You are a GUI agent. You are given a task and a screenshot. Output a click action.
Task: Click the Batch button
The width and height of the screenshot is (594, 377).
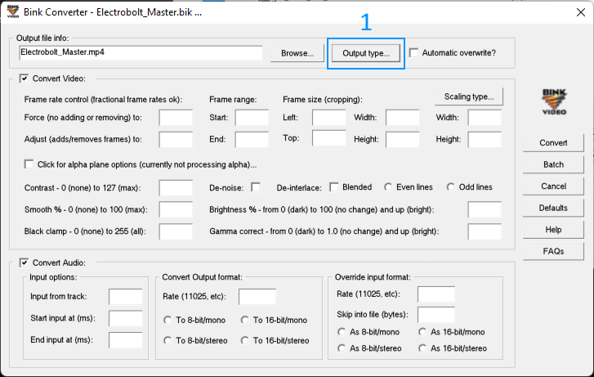(553, 164)
